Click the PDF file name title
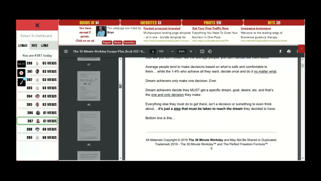Viewport: 321px width, 181px height. coord(109,51)
